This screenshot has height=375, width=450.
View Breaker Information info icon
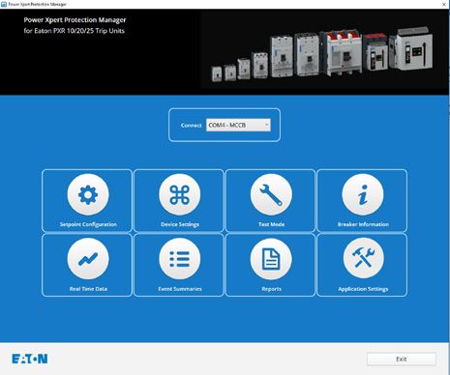click(x=363, y=194)
